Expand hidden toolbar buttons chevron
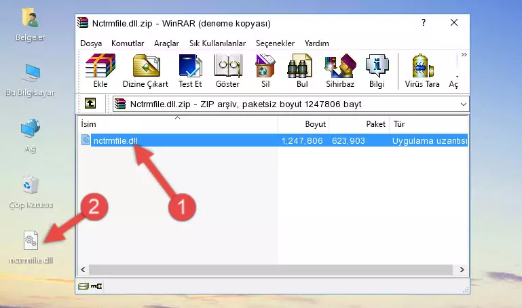Screen dimensions: 522x308 [464, 55]
